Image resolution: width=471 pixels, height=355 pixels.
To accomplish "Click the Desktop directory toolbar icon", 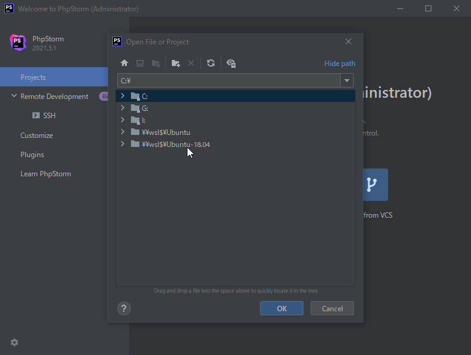I will [x=140, y=63].
